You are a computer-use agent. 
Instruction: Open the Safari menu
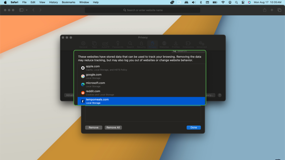(14, 2)
